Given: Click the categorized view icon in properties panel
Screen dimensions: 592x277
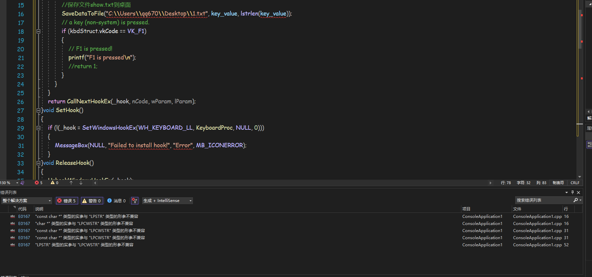Looking at the screenshot, I should 589,145.
